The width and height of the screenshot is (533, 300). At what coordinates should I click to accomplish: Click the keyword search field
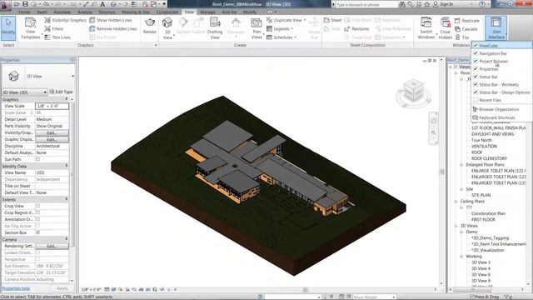[366, 5]
